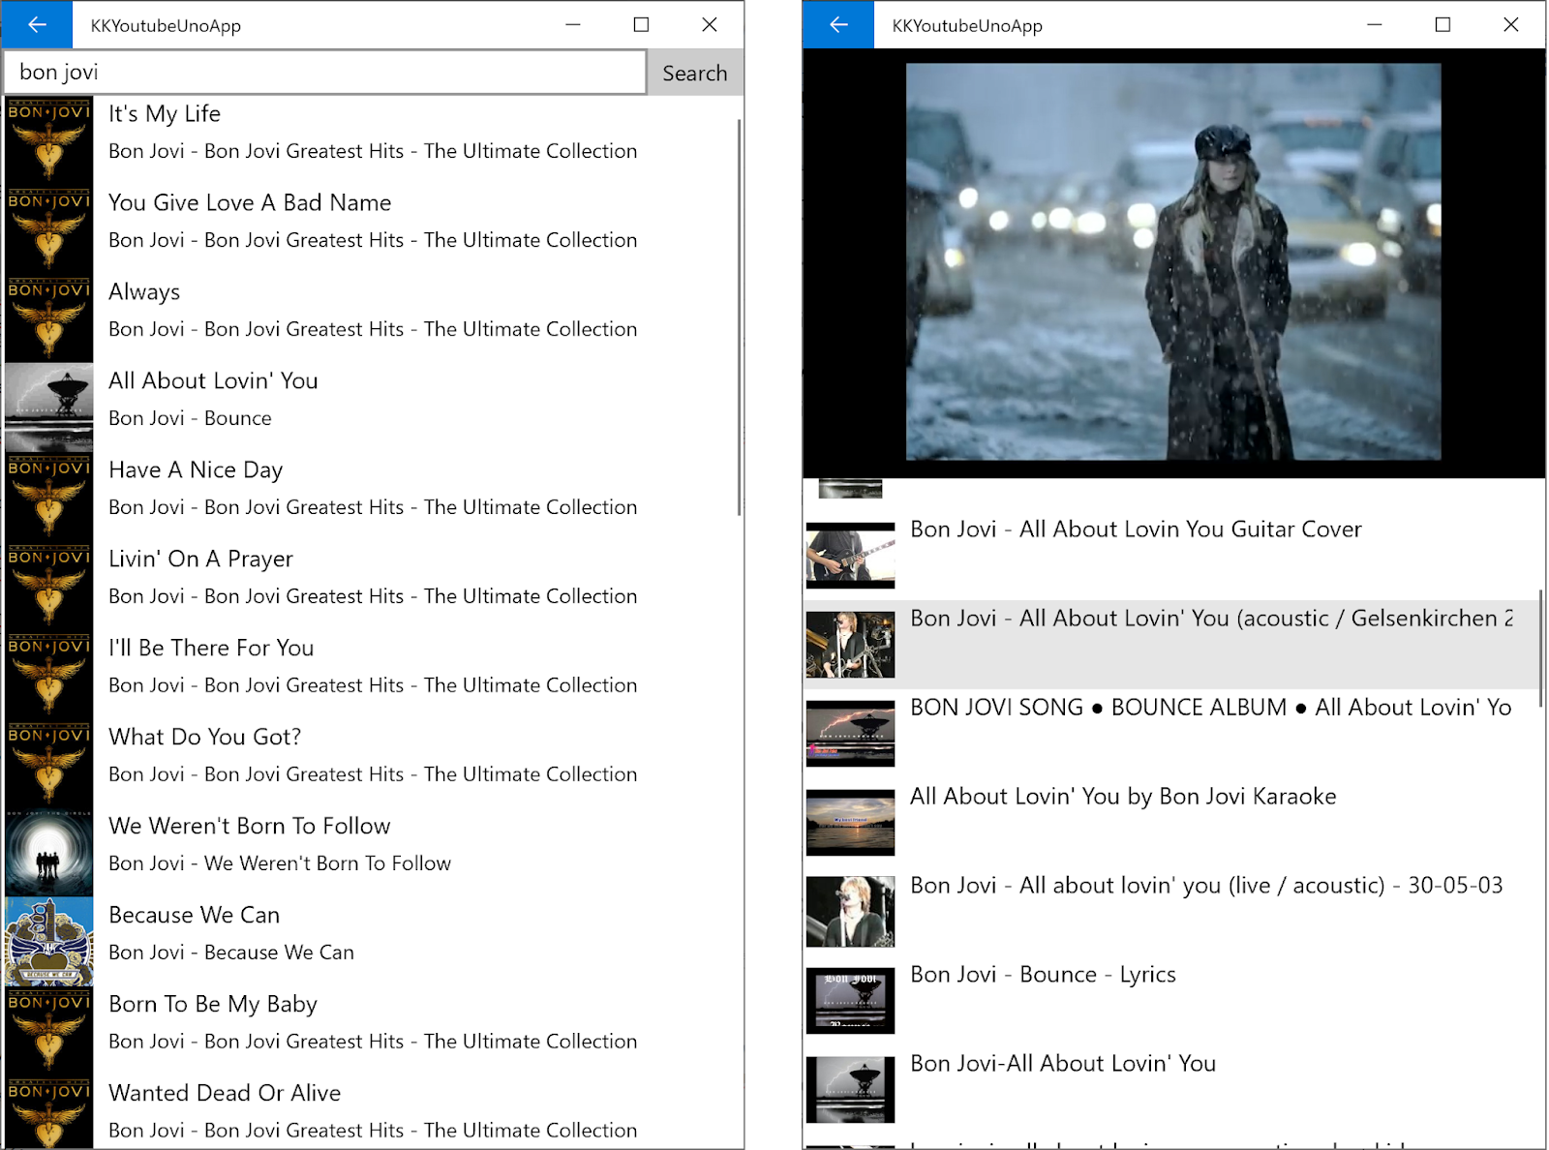Open the "(live / acoustic) - 30-05-03" video title

(x=1206, y=886)
